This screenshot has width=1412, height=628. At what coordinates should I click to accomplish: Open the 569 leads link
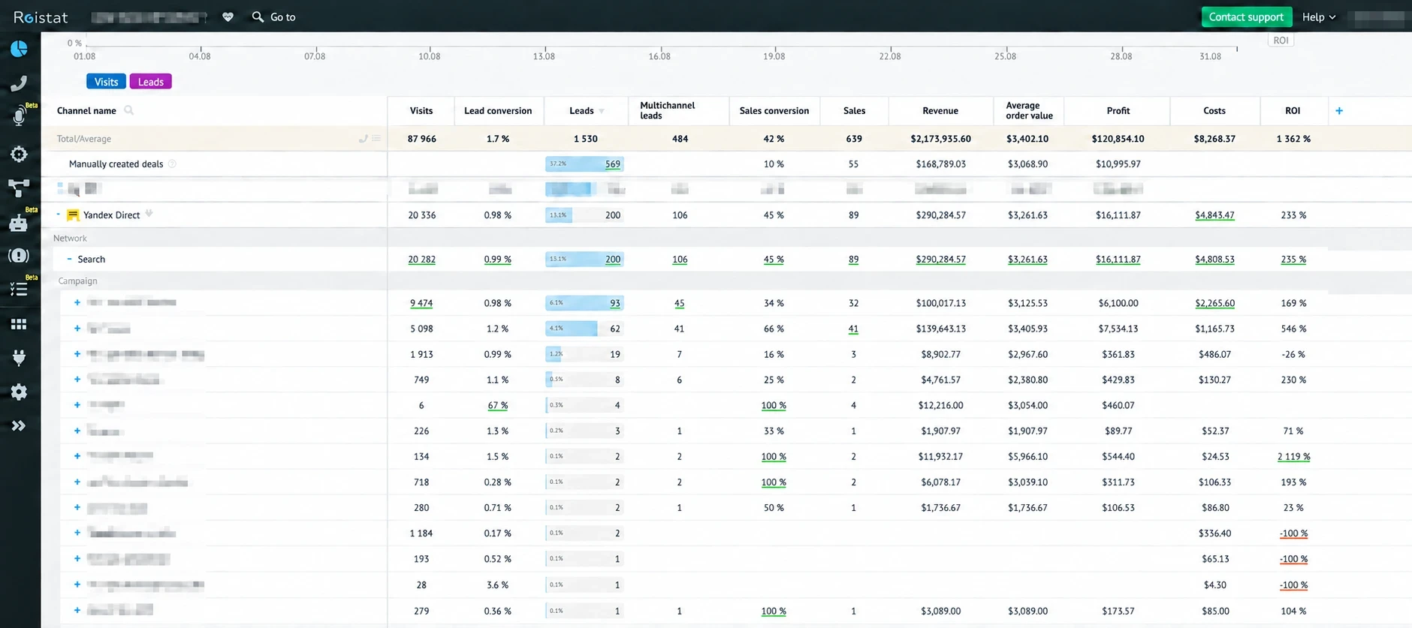[x=613, y=164]
